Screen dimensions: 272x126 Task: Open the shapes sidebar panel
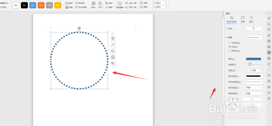[x=269, y=29]
